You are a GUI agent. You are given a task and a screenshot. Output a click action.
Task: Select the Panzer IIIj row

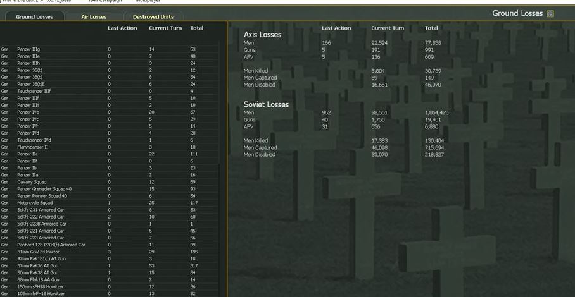(x=110, y=105)
